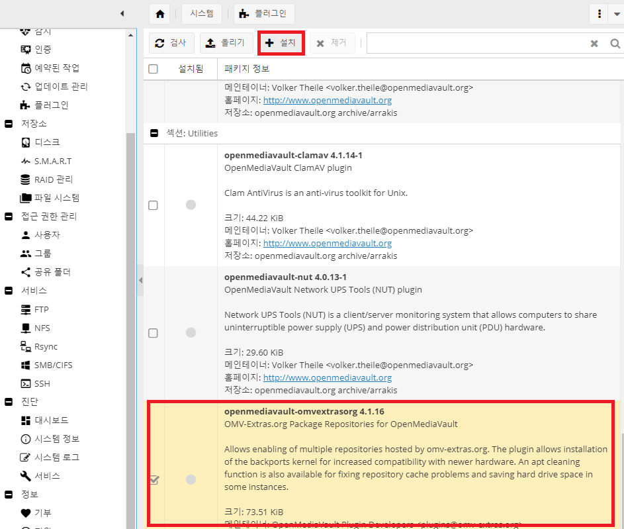The height and width of the screenshot is (529, 624).
Task: Open 서비스 under the 진단 group
Action: pyautogui.click(x=40, y=476)
